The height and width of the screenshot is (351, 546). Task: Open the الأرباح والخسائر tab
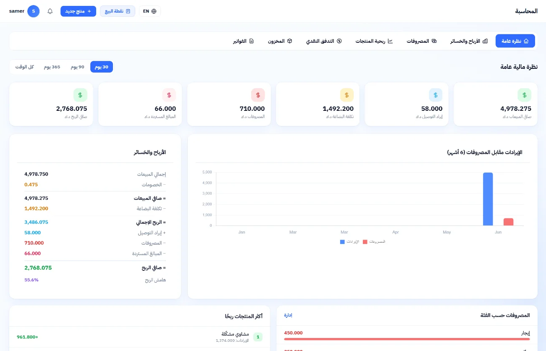coord(469,41)
